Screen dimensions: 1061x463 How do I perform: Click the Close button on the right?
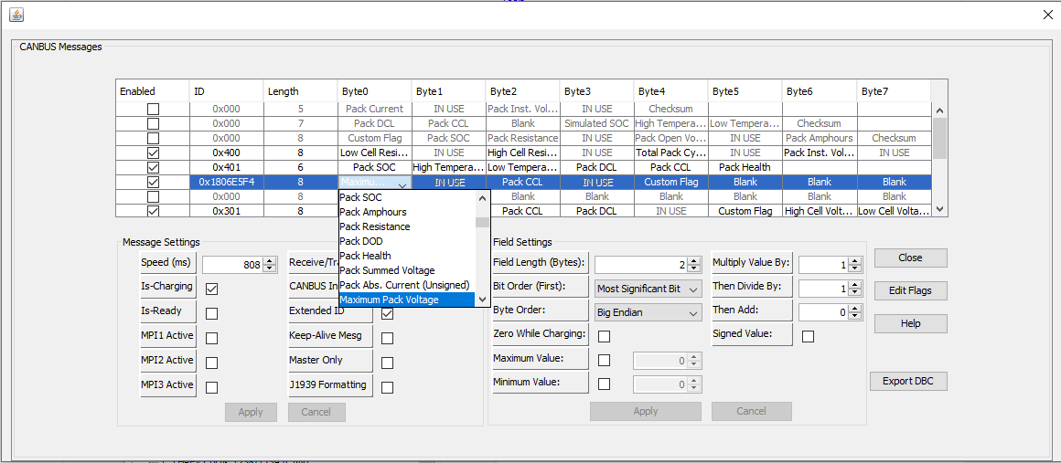coord(909,258)
